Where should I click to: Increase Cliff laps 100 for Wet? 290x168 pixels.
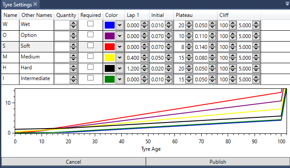(233, 23)
